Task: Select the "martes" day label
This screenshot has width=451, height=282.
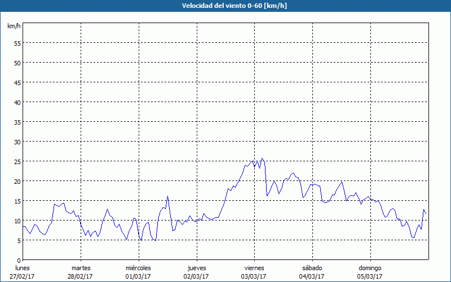Action: click(x=81, y=268)
